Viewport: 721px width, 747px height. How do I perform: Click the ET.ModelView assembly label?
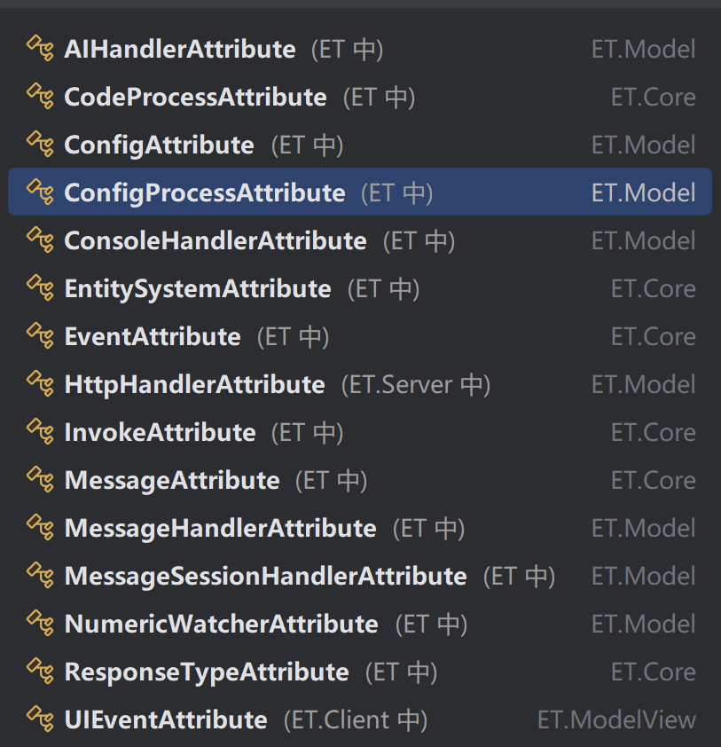click(x=616, y=719)
